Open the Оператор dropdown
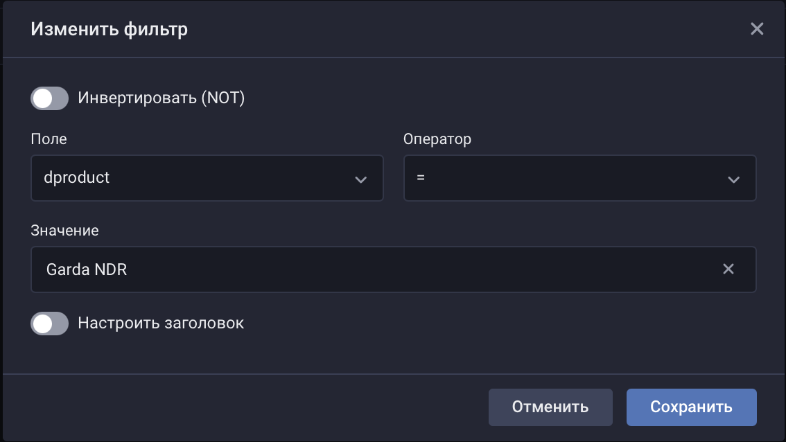The width and height of the screenshot is (786, 442). 580,179
